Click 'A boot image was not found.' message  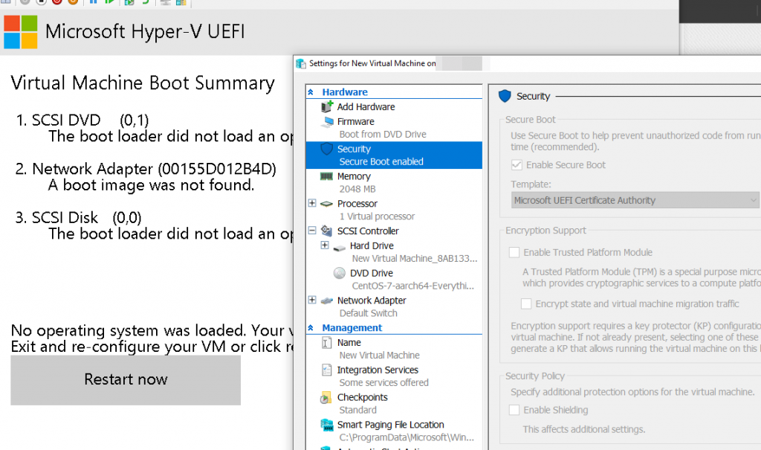(x=151, y=185)
